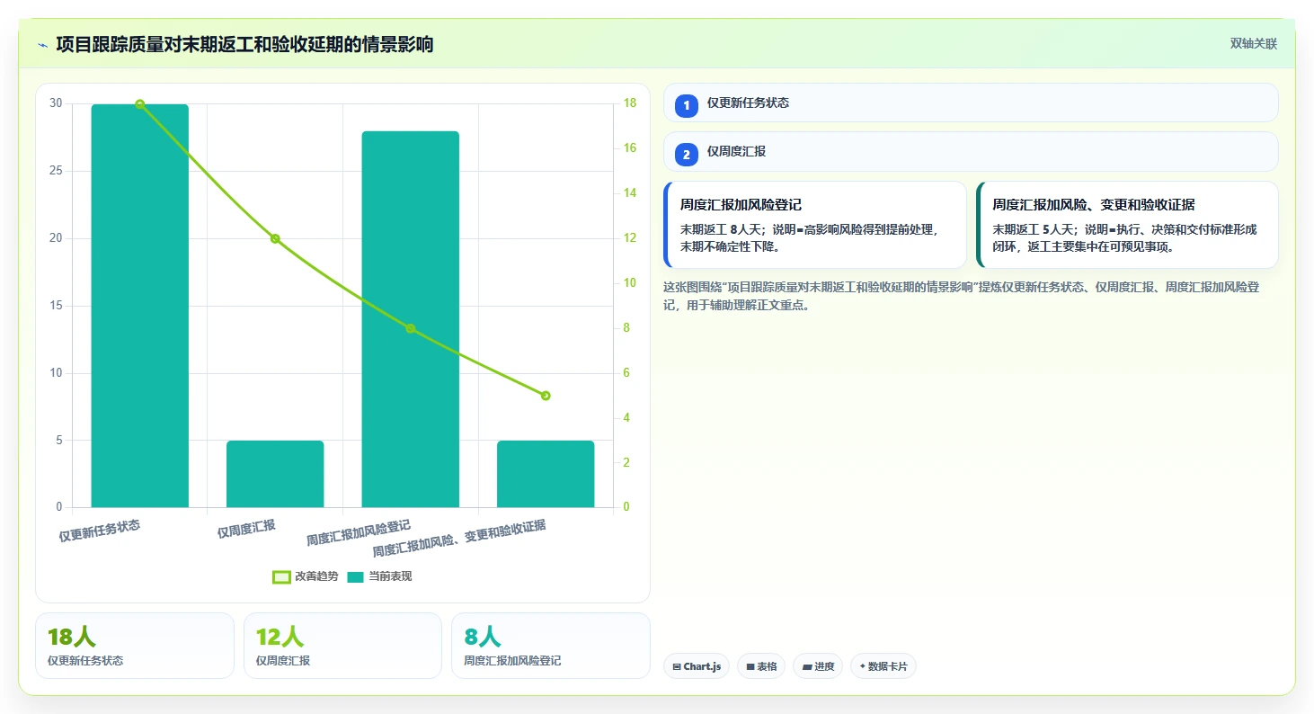Screen dimensions: 1314x714
Task: Click the x-axis label 仅更新任务状态
Action: click(x=100, y=531)
